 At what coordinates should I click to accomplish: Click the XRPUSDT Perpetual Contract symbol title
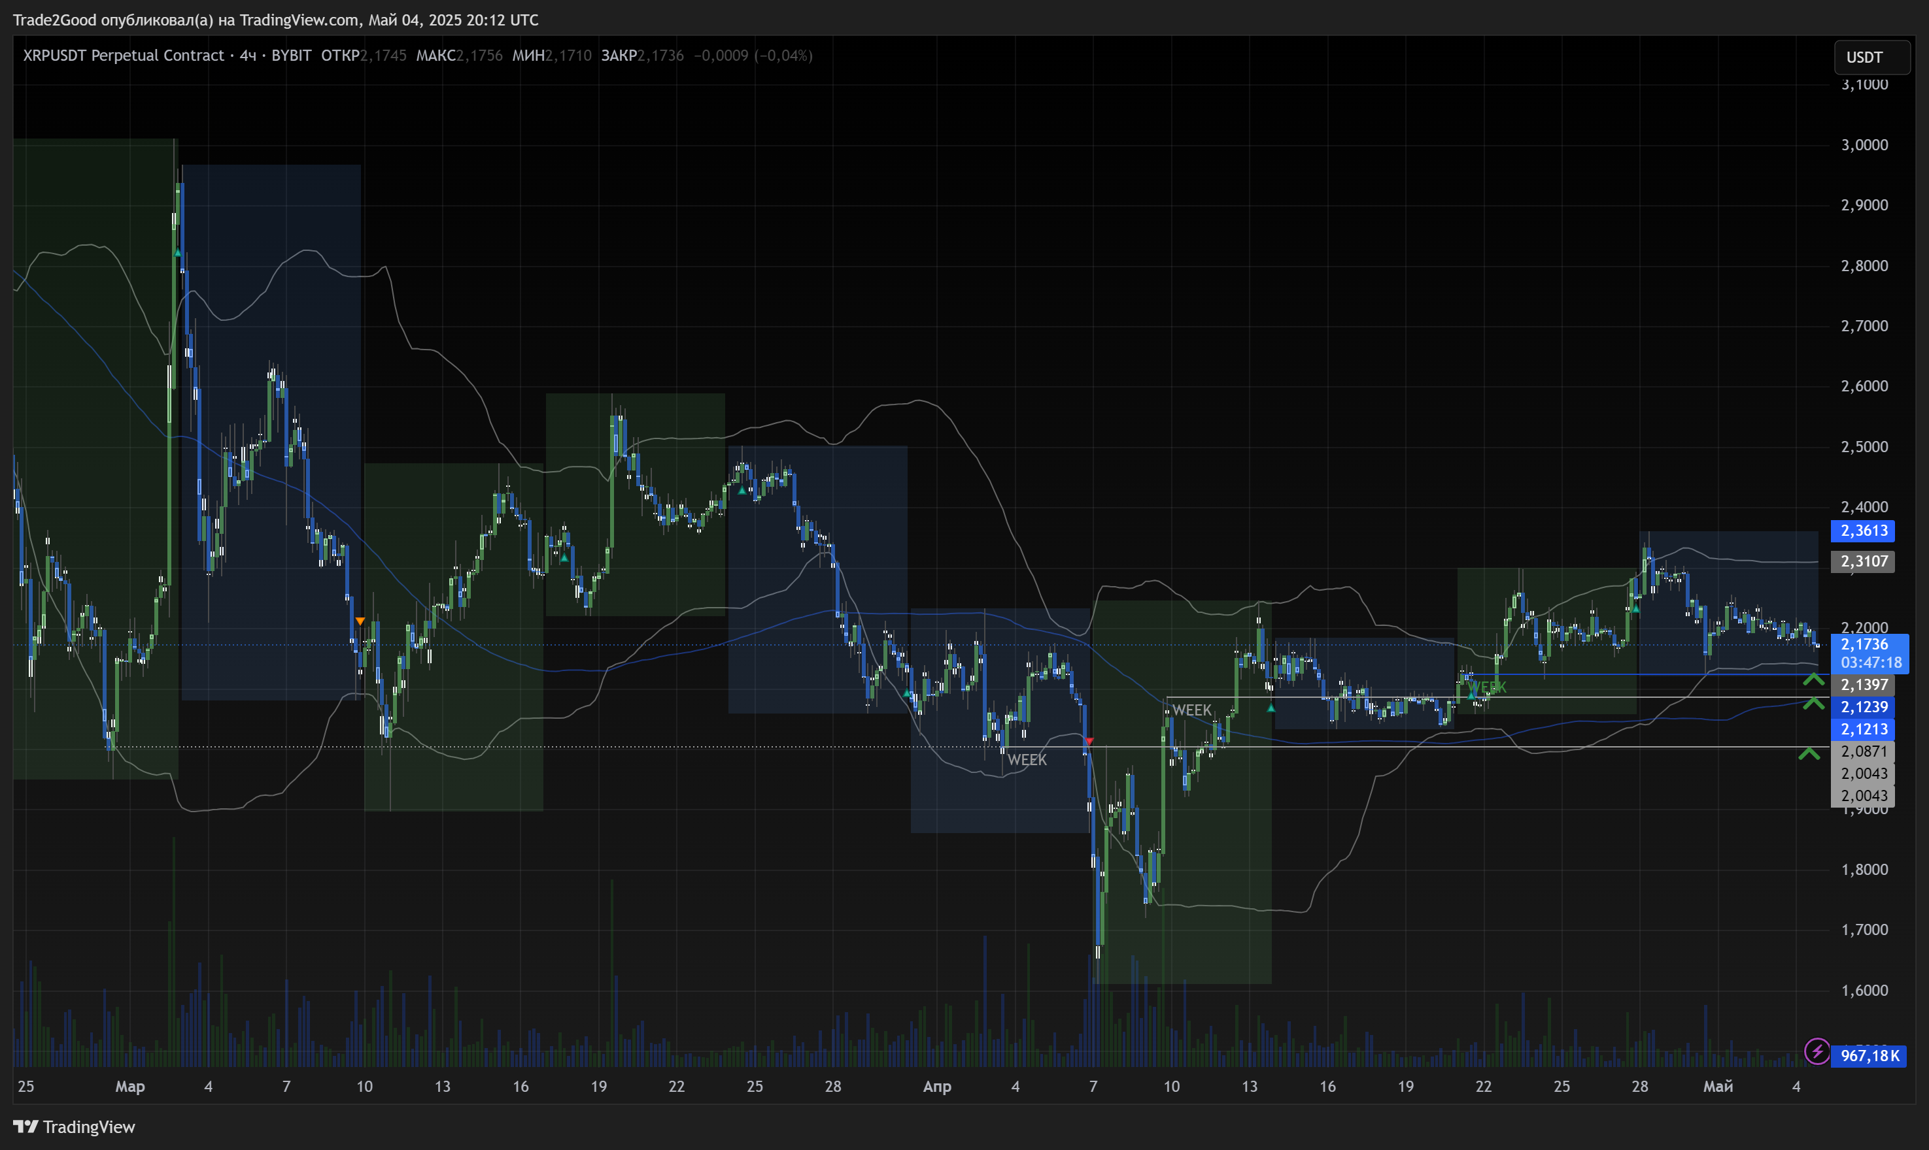(x=124, y=56)
